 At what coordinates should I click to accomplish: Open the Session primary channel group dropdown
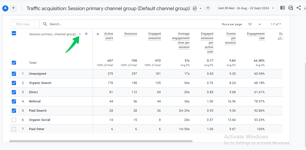(80, 34)
